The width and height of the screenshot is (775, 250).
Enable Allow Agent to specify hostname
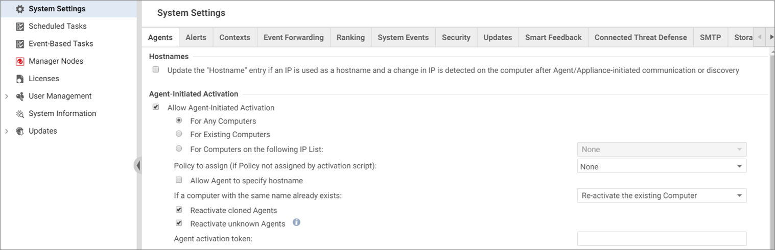click(179, 180)
